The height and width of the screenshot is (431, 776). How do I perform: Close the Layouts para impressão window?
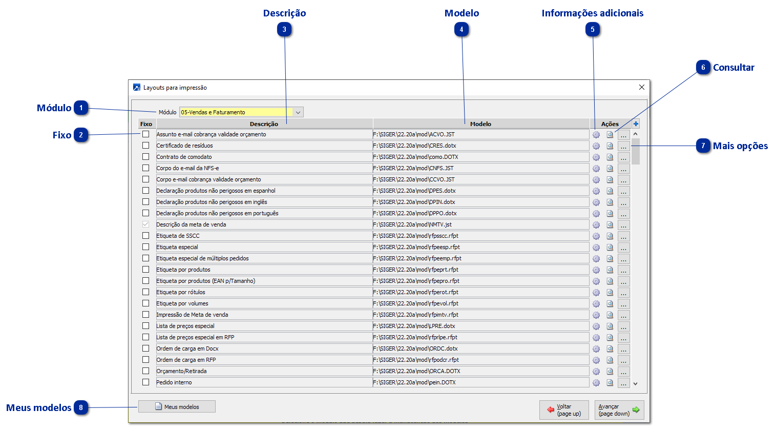[641, 87]
